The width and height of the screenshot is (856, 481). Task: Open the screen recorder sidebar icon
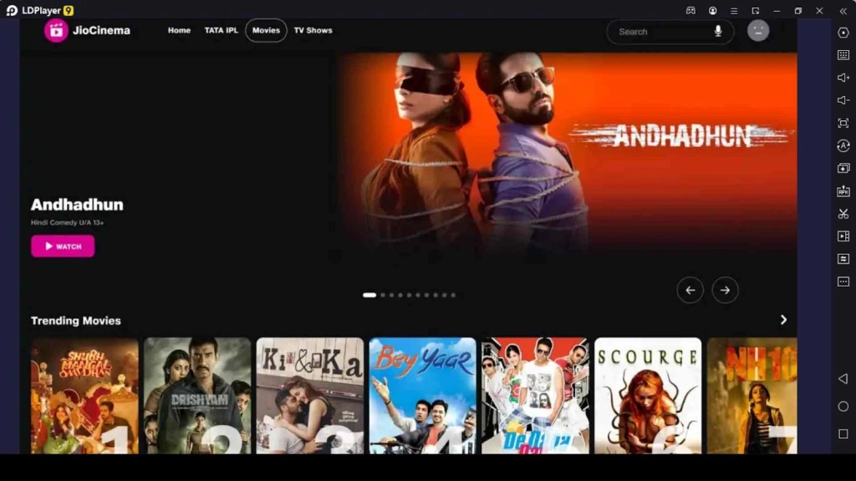pos(842,236)
